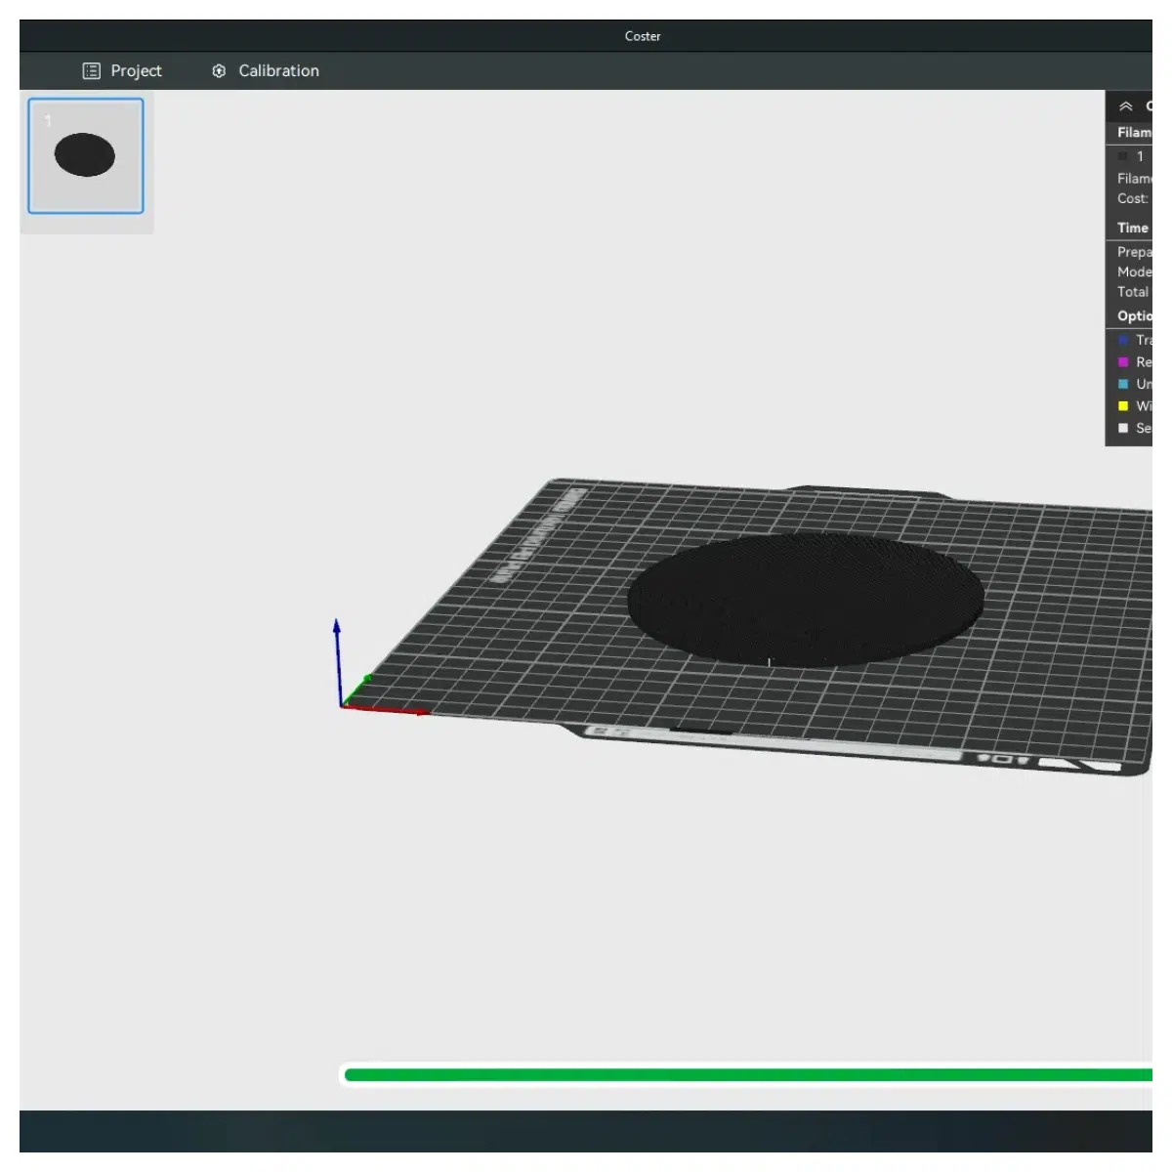
Task: Click the 'Time' section heading
Action: click(1133, 228)
